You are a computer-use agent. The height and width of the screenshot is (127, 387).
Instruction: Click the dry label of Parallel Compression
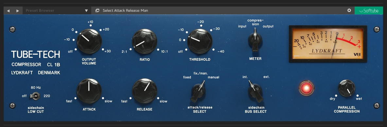pyautogui.click(x=332, y=99)
